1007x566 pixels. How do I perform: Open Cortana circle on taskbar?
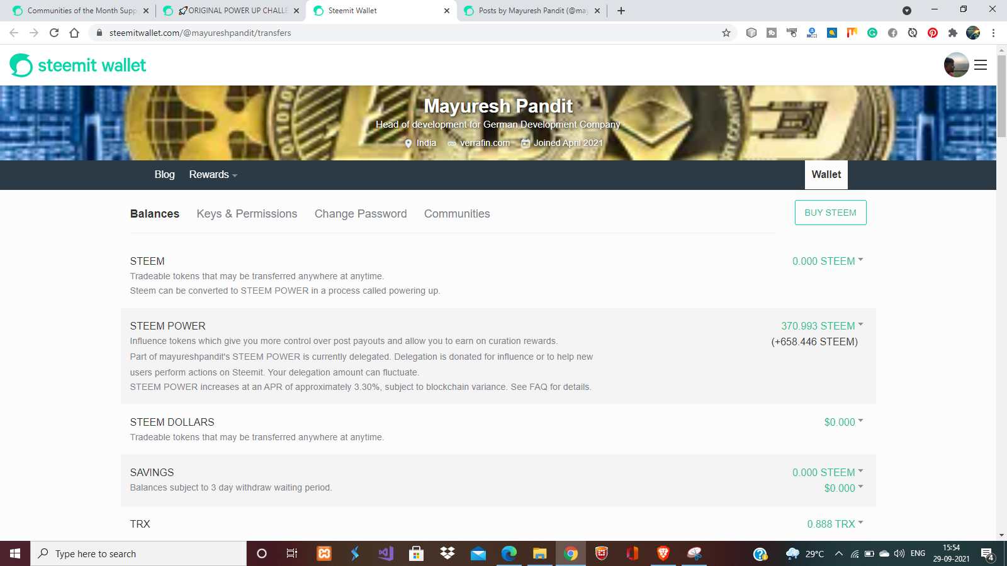point(262,553)
